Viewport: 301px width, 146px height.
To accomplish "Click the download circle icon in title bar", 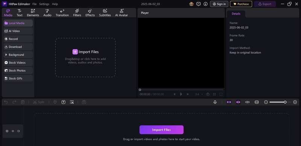I will tap(205, 4).
